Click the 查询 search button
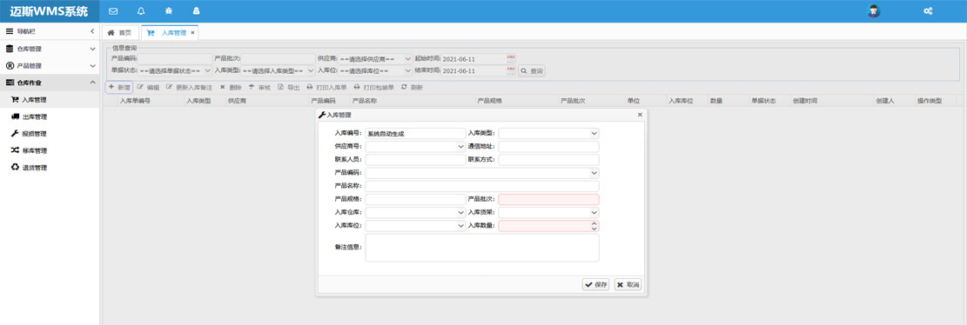 click(x=532, y=71)
